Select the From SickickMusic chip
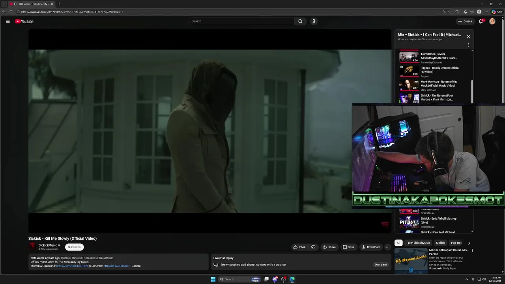The width and height of the screenshot is (505, 284). coord(418,243)
